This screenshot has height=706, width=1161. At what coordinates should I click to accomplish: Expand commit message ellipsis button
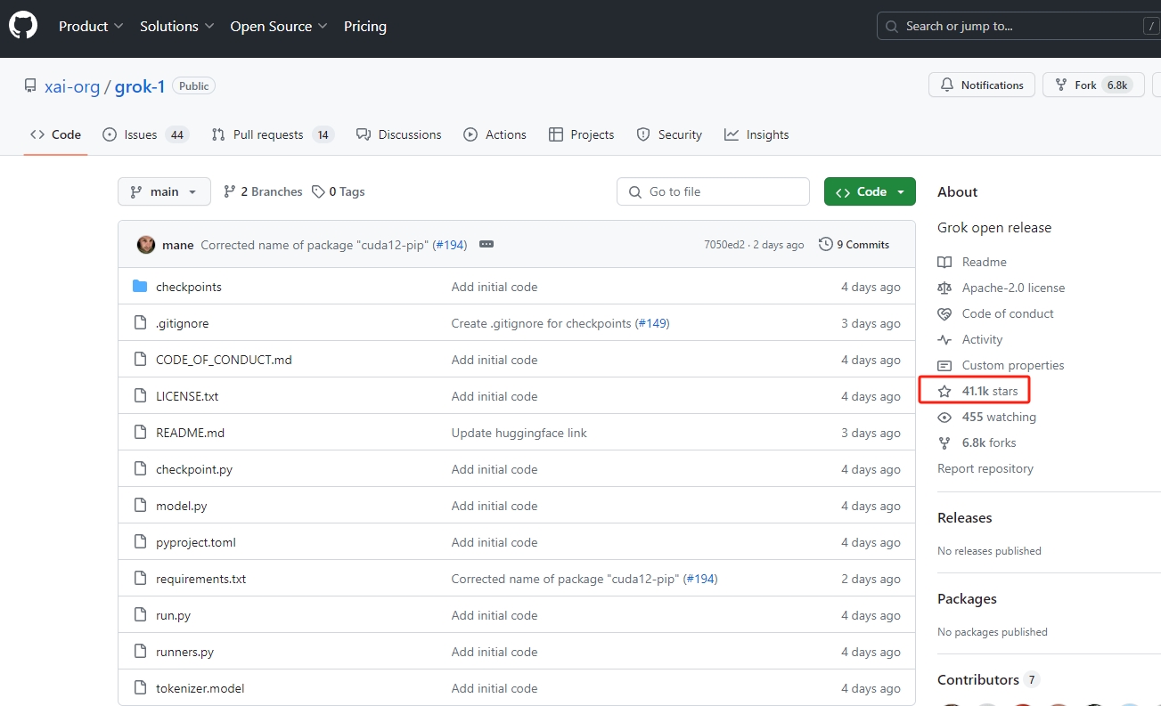[x=486, y=245]
